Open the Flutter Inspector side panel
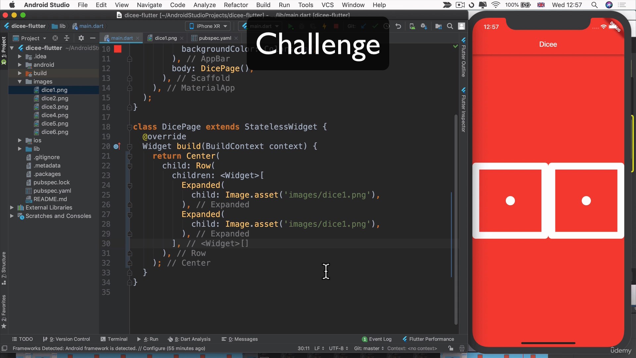 (463, 110)
